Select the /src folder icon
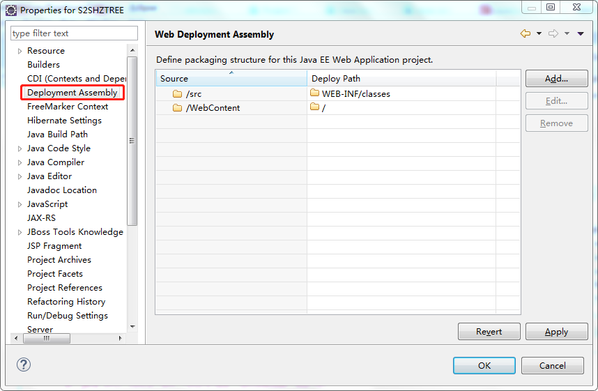This screenshot has width=598, height=391. pyautogui.click(x=177, y=94)
